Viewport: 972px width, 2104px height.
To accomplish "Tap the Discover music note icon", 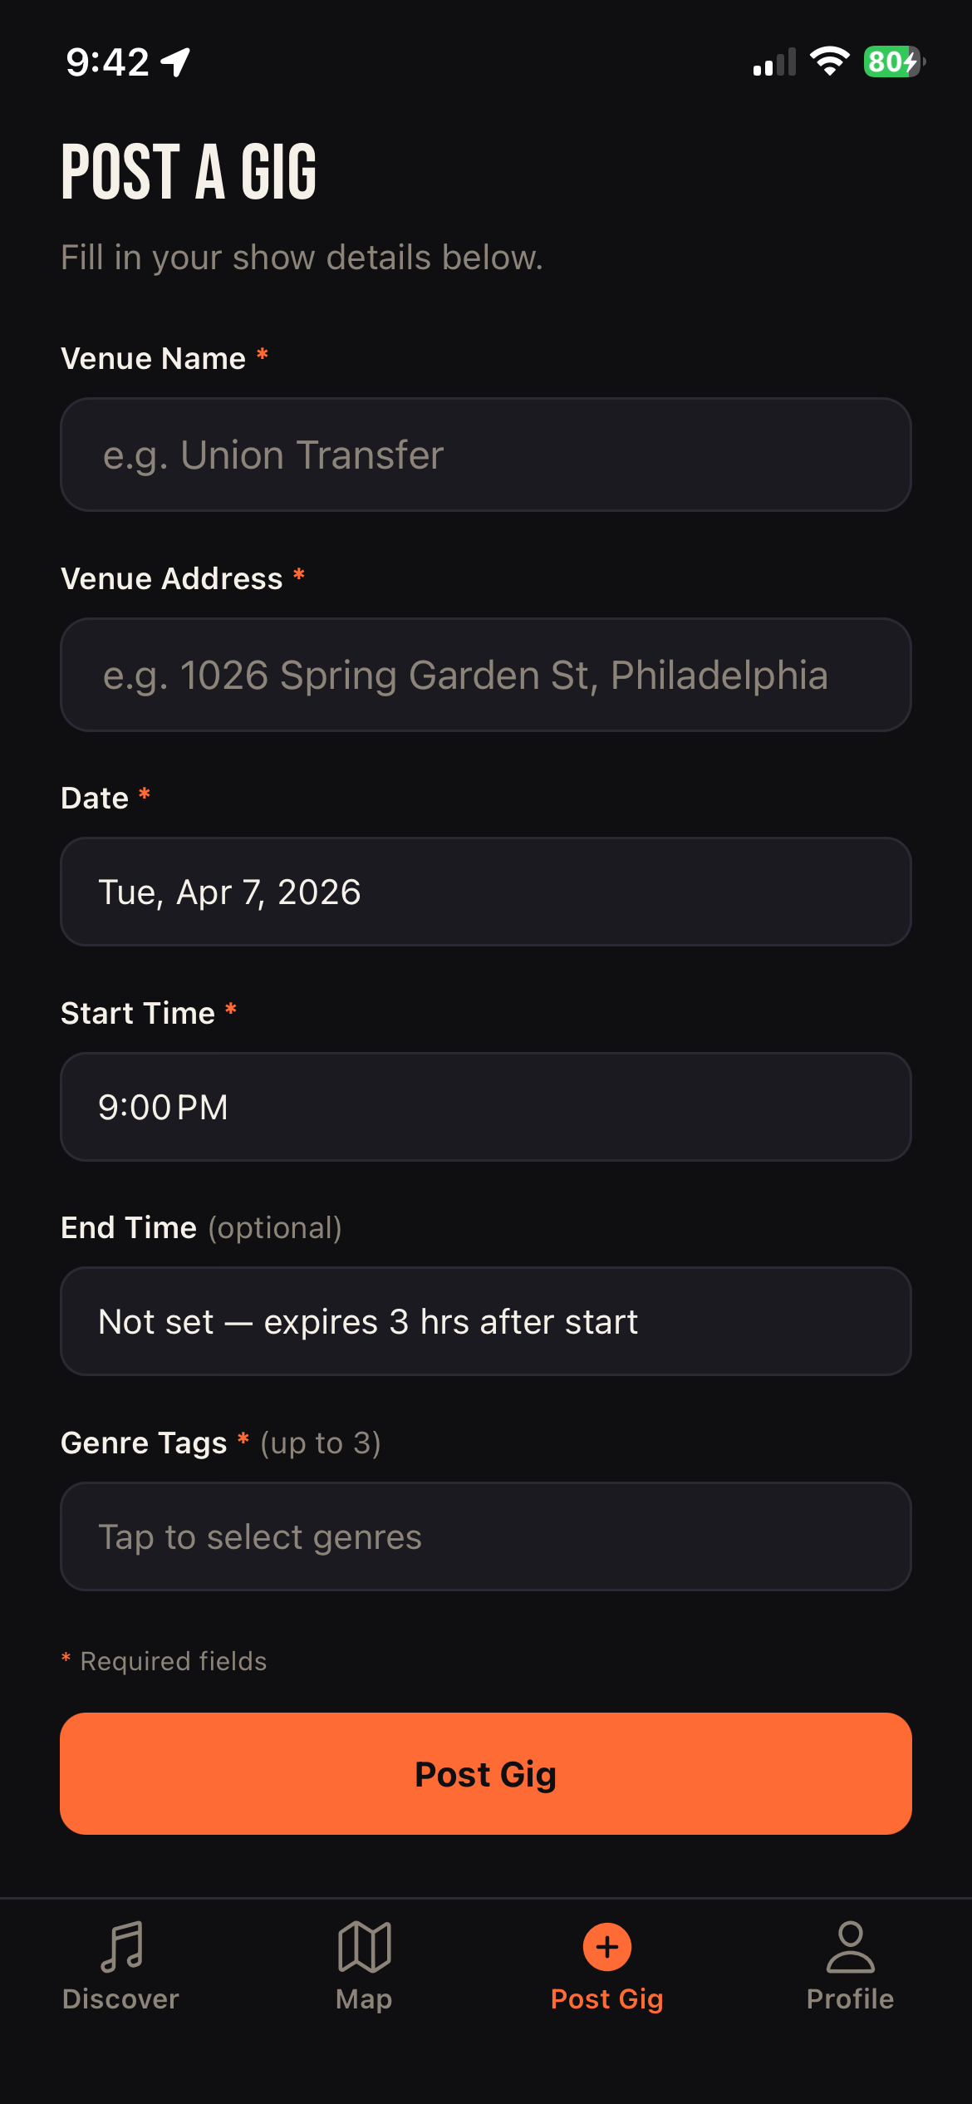I will pos(122,1946).
